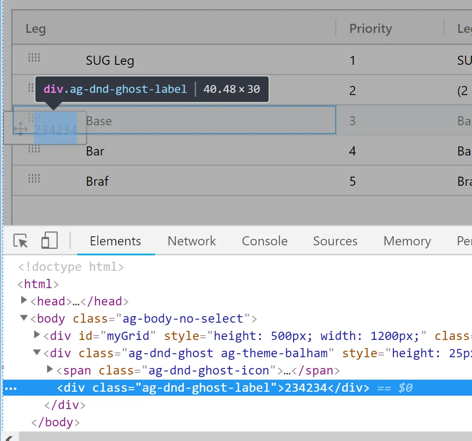Click priority cell with value 5
Image resolution: width=472 pixels, height=441 pixels.
[352, 181]
